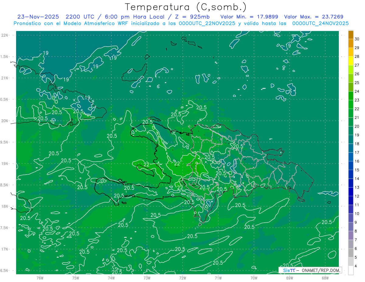
Task: Select the "Valor Min. = 17.9899" text
Action: (249, 17)
